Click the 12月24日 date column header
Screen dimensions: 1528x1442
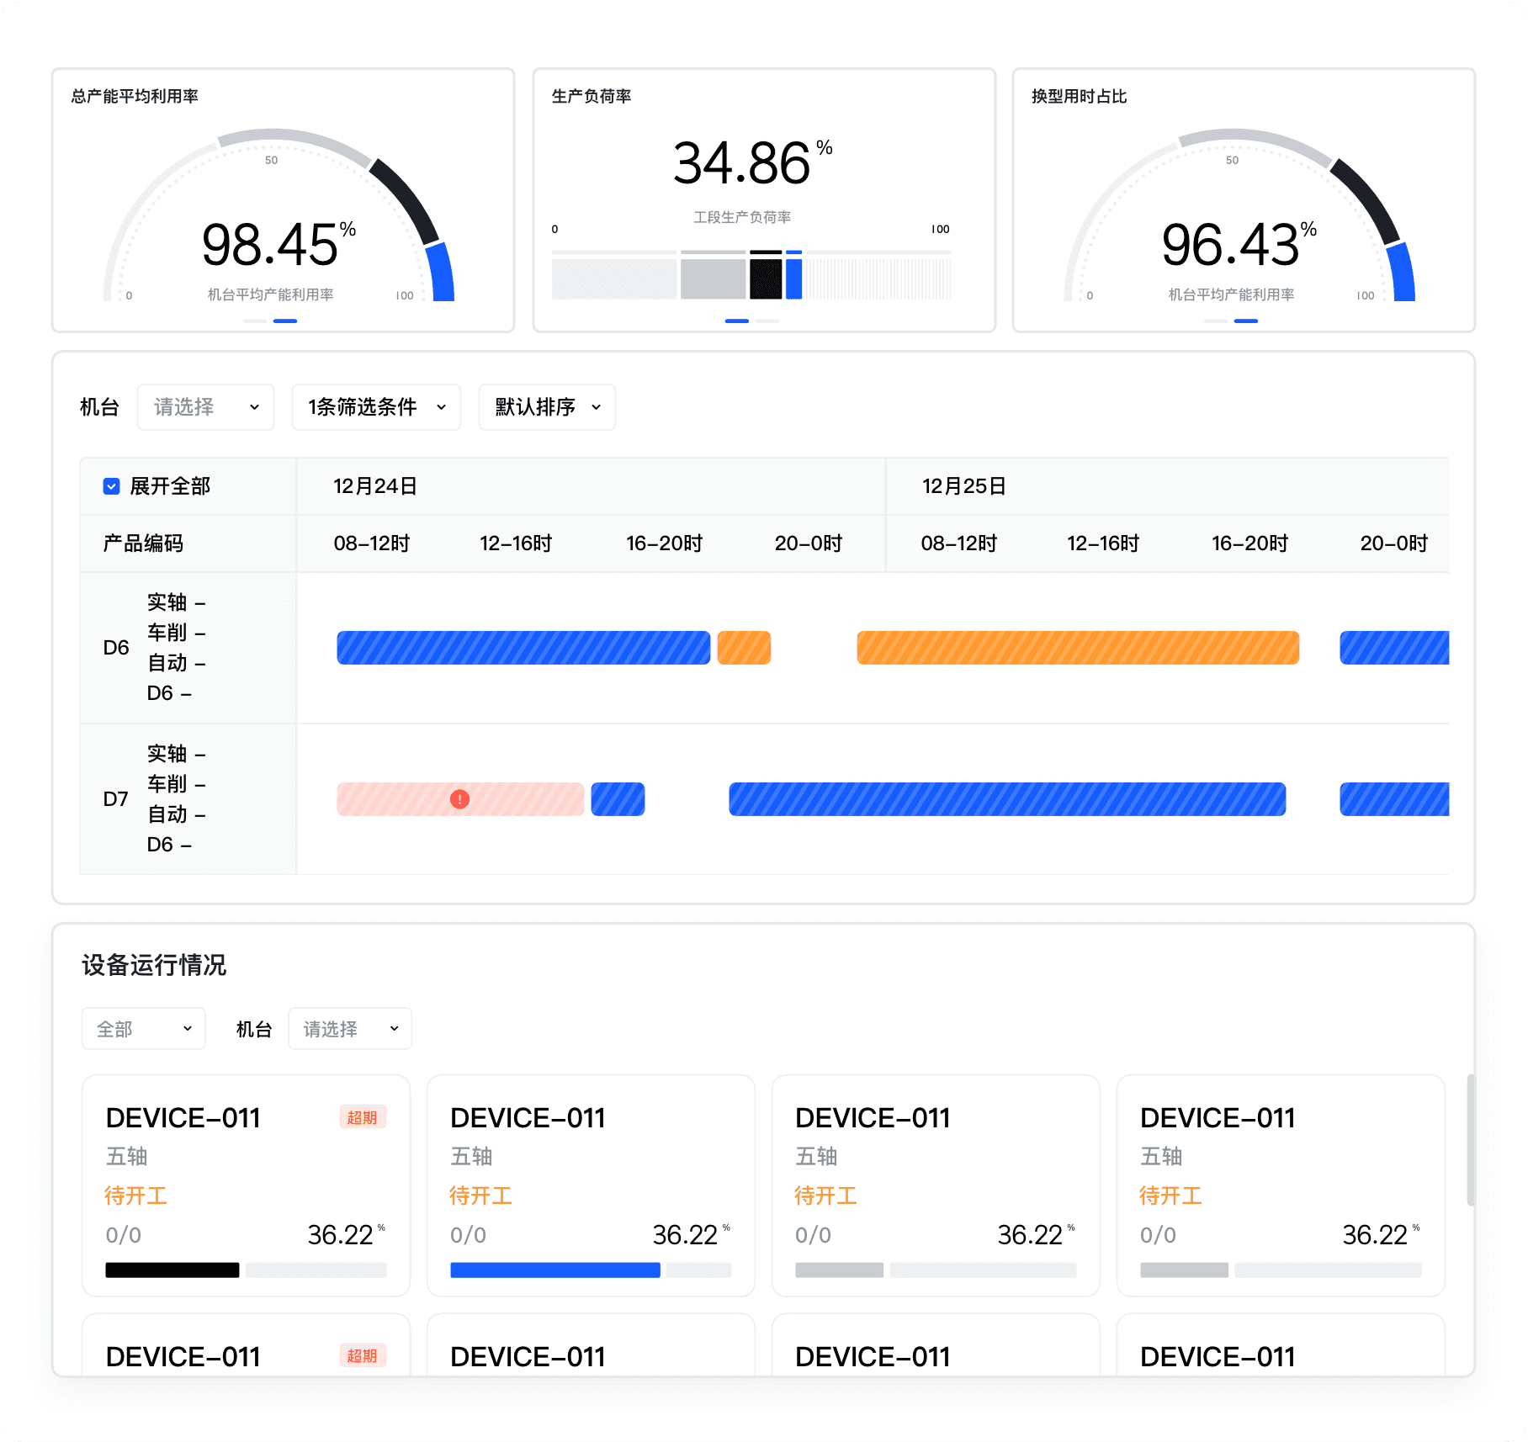point(375,486)
